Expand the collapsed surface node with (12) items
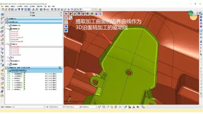 (6, 25)
